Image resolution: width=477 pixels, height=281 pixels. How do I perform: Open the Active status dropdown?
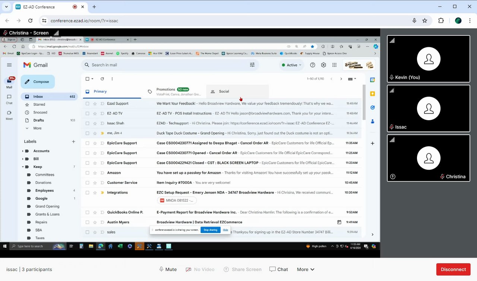[x=291, y=65]
